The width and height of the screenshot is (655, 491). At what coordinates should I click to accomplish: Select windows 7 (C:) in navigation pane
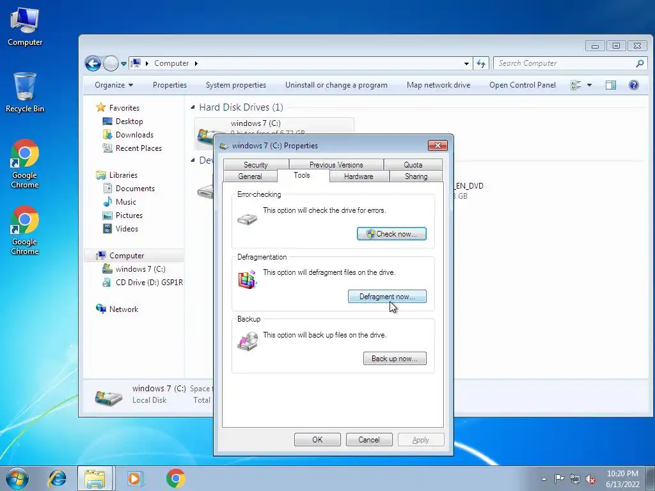click(134, 269)
